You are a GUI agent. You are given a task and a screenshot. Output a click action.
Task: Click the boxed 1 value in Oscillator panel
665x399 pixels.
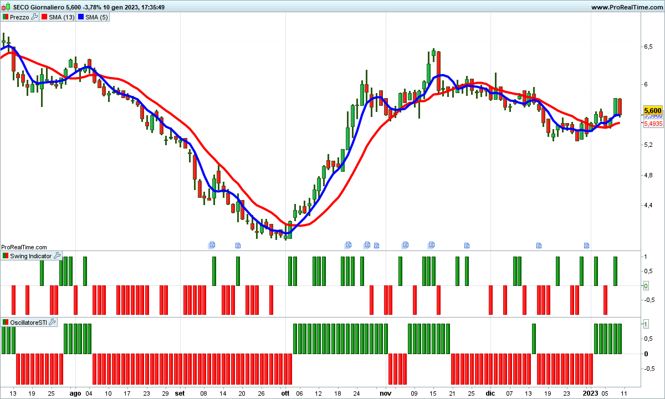tap(646, 323)
